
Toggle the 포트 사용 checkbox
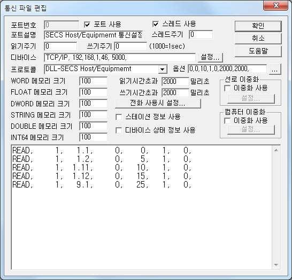point(87,25)
